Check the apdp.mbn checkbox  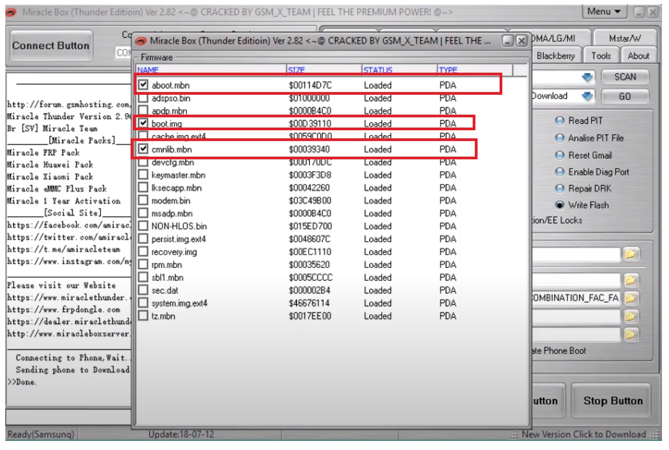pos(143,110)
